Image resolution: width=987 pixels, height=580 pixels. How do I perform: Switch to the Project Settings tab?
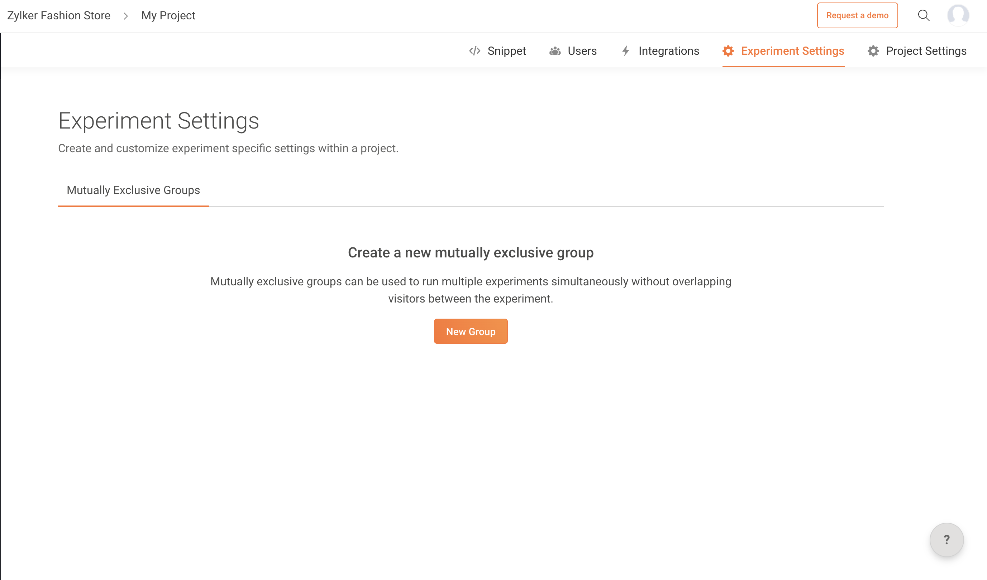[x=926, y=51]
